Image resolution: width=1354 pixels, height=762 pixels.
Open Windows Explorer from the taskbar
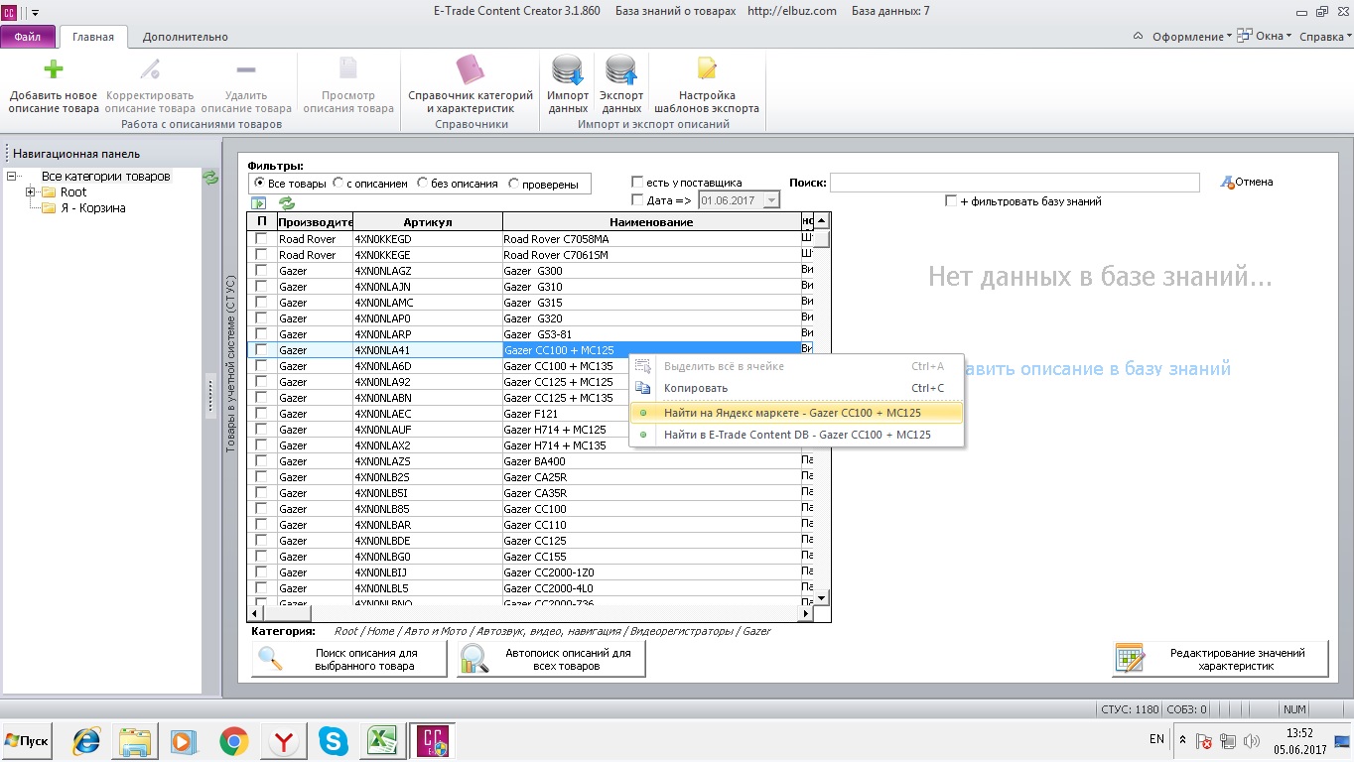pyautogui.click(x=135, y=740)
